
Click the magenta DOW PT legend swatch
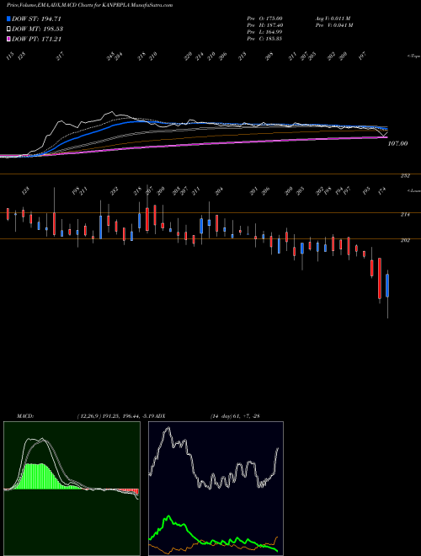pyautogui.click(x=8, y=39)
